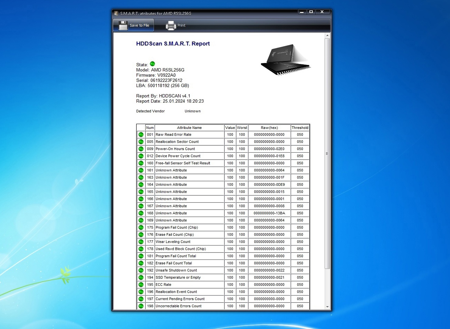Click the Raw(hex) column header
This screenshot has width=450, height=329.
[269, 128]
